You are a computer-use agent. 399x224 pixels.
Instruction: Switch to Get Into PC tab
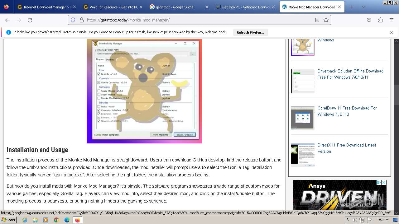(245, 7)
